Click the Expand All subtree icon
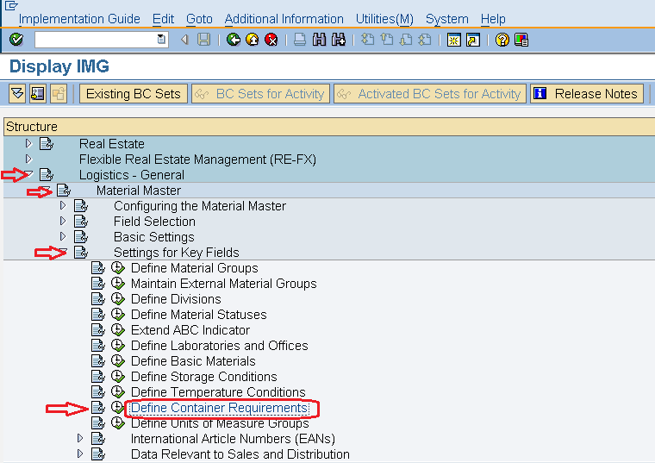Viewport: 655px width, 463px height. click(17, 94)
